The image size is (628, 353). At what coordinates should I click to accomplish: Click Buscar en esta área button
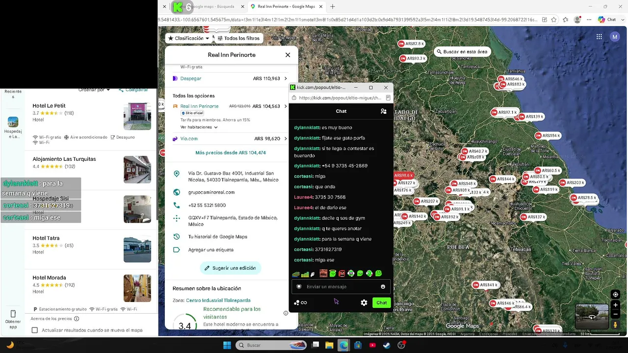click(462, 51)
